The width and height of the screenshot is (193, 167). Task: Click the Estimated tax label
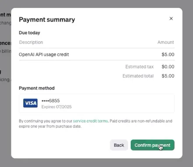(x=139, y=67)
